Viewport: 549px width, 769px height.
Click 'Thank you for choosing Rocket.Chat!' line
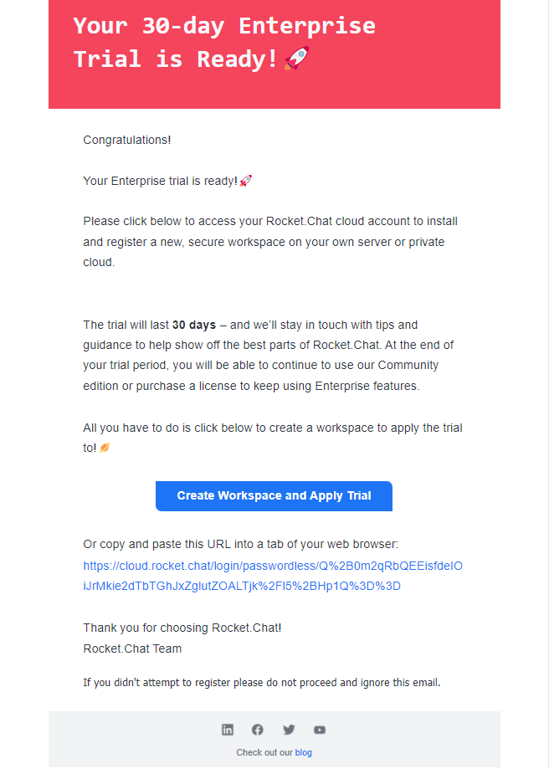point(182,628)
